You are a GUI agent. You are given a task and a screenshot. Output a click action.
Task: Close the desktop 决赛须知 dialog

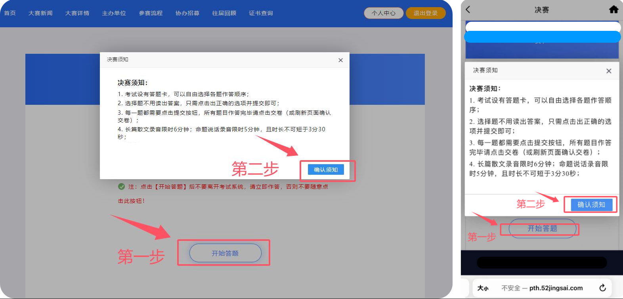pyautogui.click(x=340, y=60)
